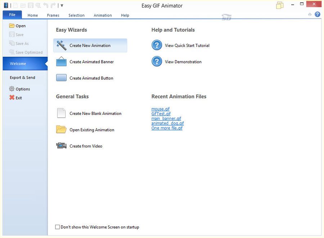The image size is (324, 238).
Task: Click the Create New Blank Animation label
Action: coord(95,113)
